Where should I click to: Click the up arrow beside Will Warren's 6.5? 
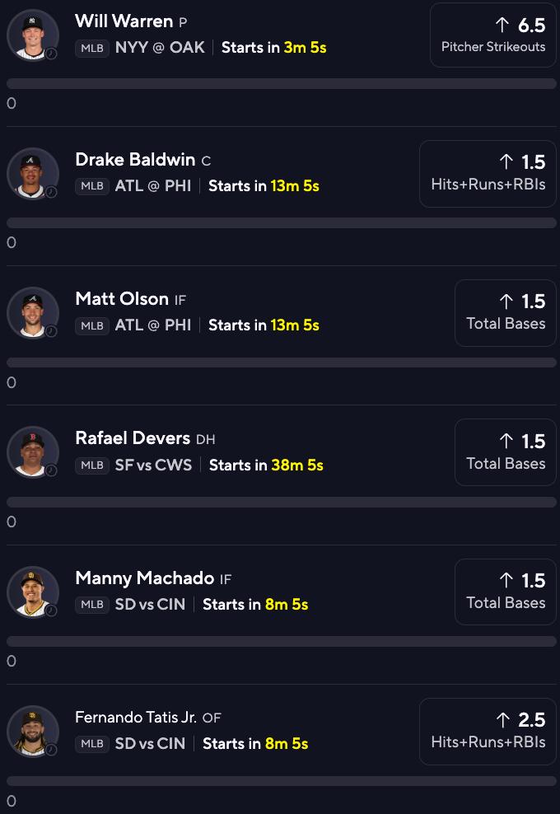(x=502, y=25)
